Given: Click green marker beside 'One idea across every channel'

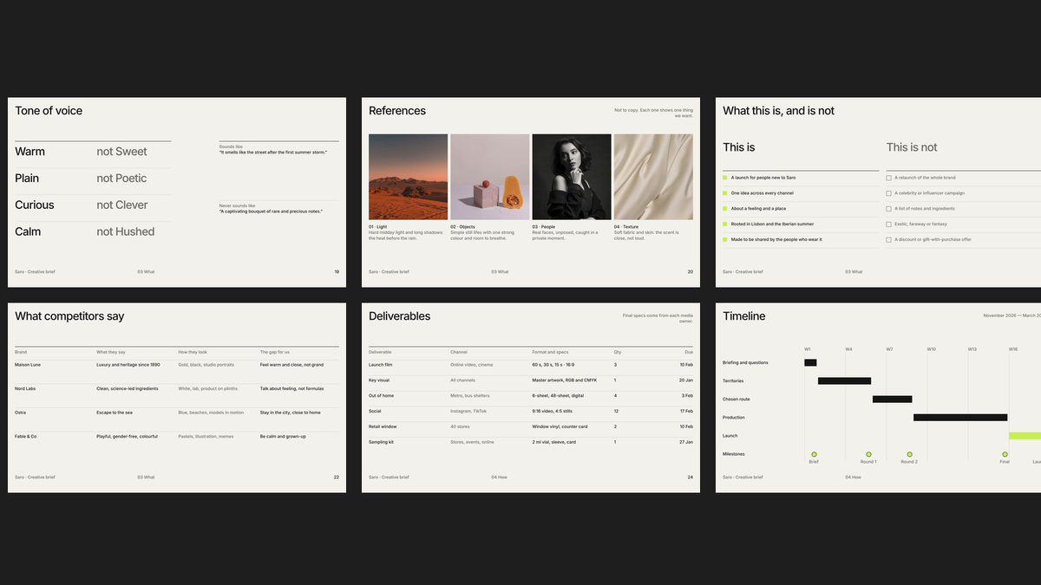Looking at the screenshot, I should click(725, 193).
